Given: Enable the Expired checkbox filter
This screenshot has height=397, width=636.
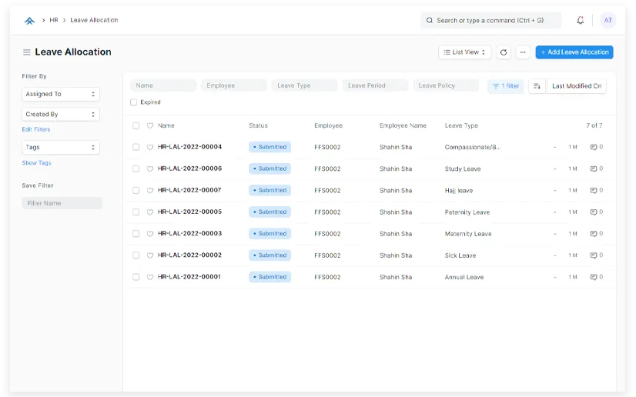Looking at the screenshot, I should pos(134,102).
